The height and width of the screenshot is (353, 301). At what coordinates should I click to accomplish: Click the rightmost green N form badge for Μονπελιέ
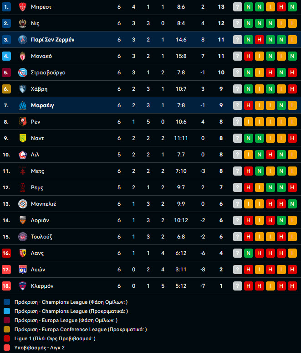pos(292,204)
